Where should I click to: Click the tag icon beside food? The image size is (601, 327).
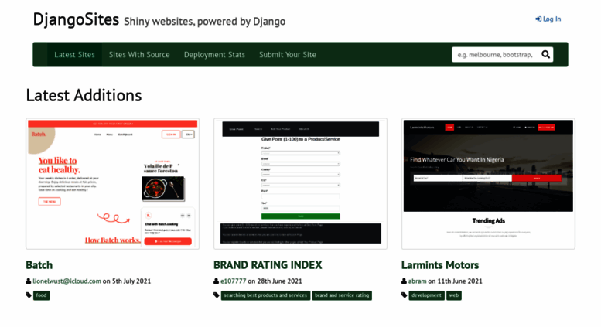29,295
